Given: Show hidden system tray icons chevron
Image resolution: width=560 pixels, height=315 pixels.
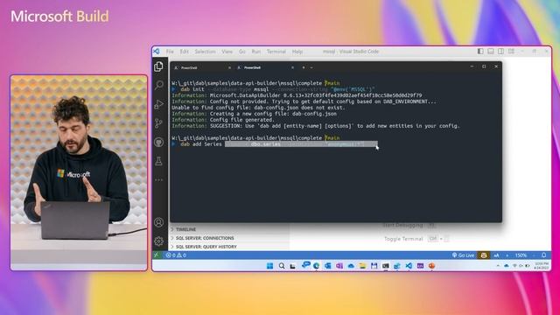Looking at the screenshot, I should (498, 266).
